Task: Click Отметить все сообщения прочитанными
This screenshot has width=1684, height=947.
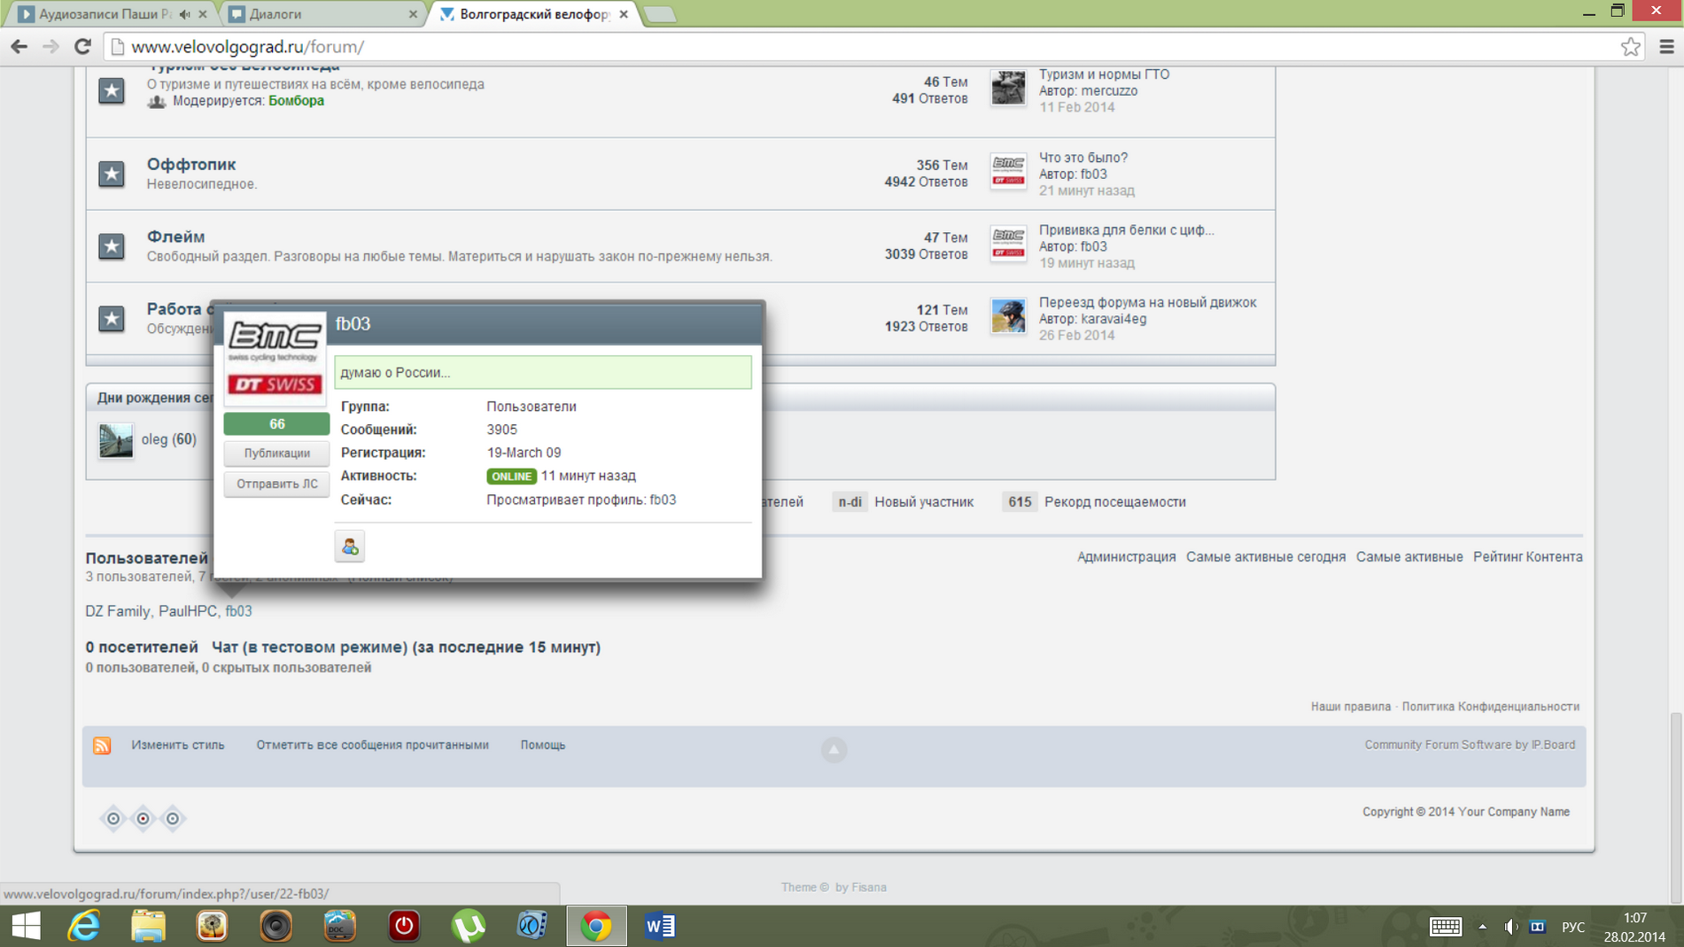Action: pyautogui.click(x=372, y=745)
